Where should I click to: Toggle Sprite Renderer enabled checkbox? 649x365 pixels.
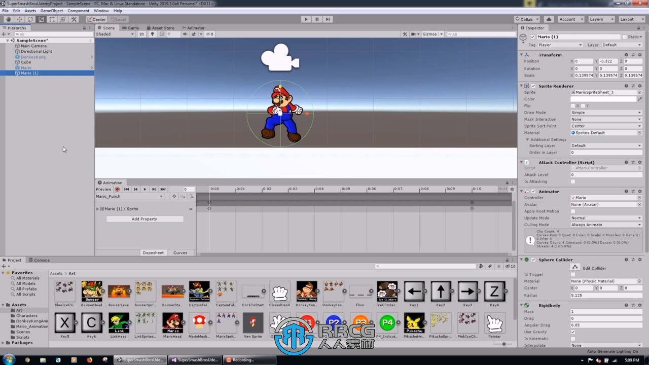coord(533,86)
